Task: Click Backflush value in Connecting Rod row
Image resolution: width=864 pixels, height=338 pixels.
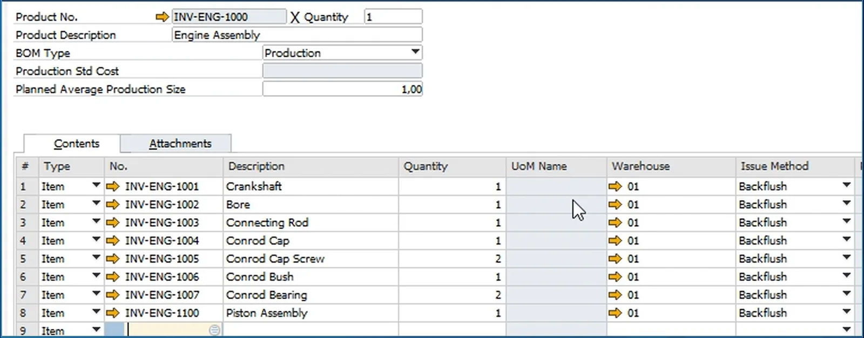Action: 762,223
